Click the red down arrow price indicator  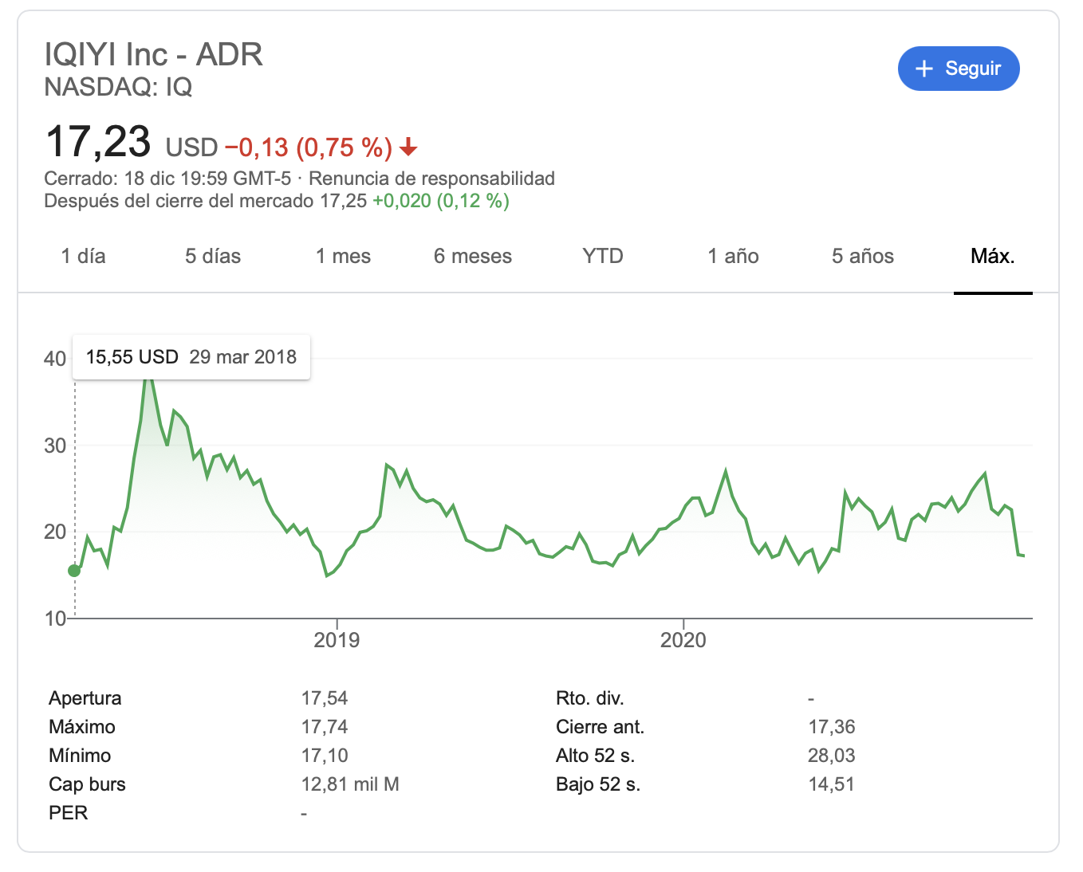[408, 147]
